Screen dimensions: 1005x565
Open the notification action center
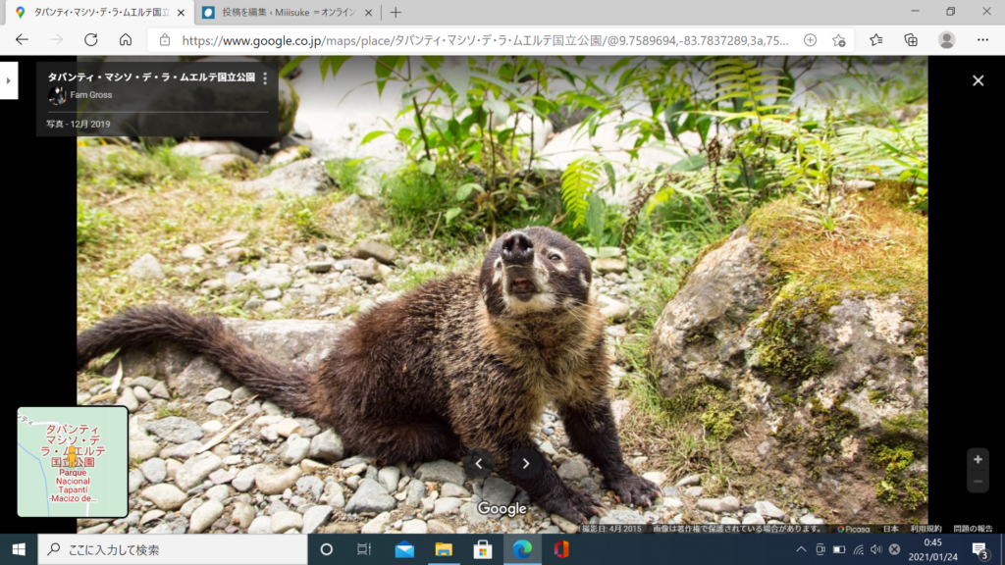(979, 549)
